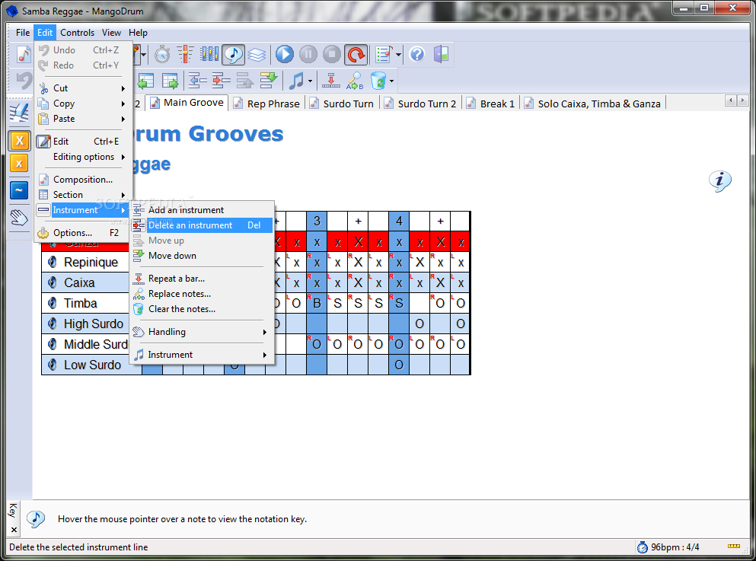The width and height of the screenshot is (756, 561).
Task: Click the tab scroll right arrow
Action: 742,100
